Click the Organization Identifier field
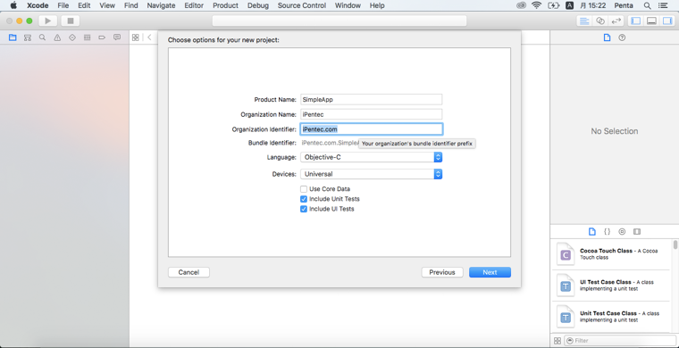Viewport: 679px width, 348px height. pyautogui.click(x=371, y=129)
